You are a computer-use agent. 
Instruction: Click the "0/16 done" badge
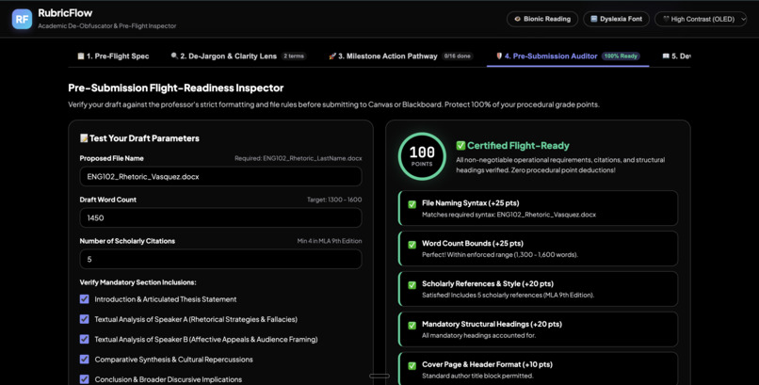coord(457,56)
